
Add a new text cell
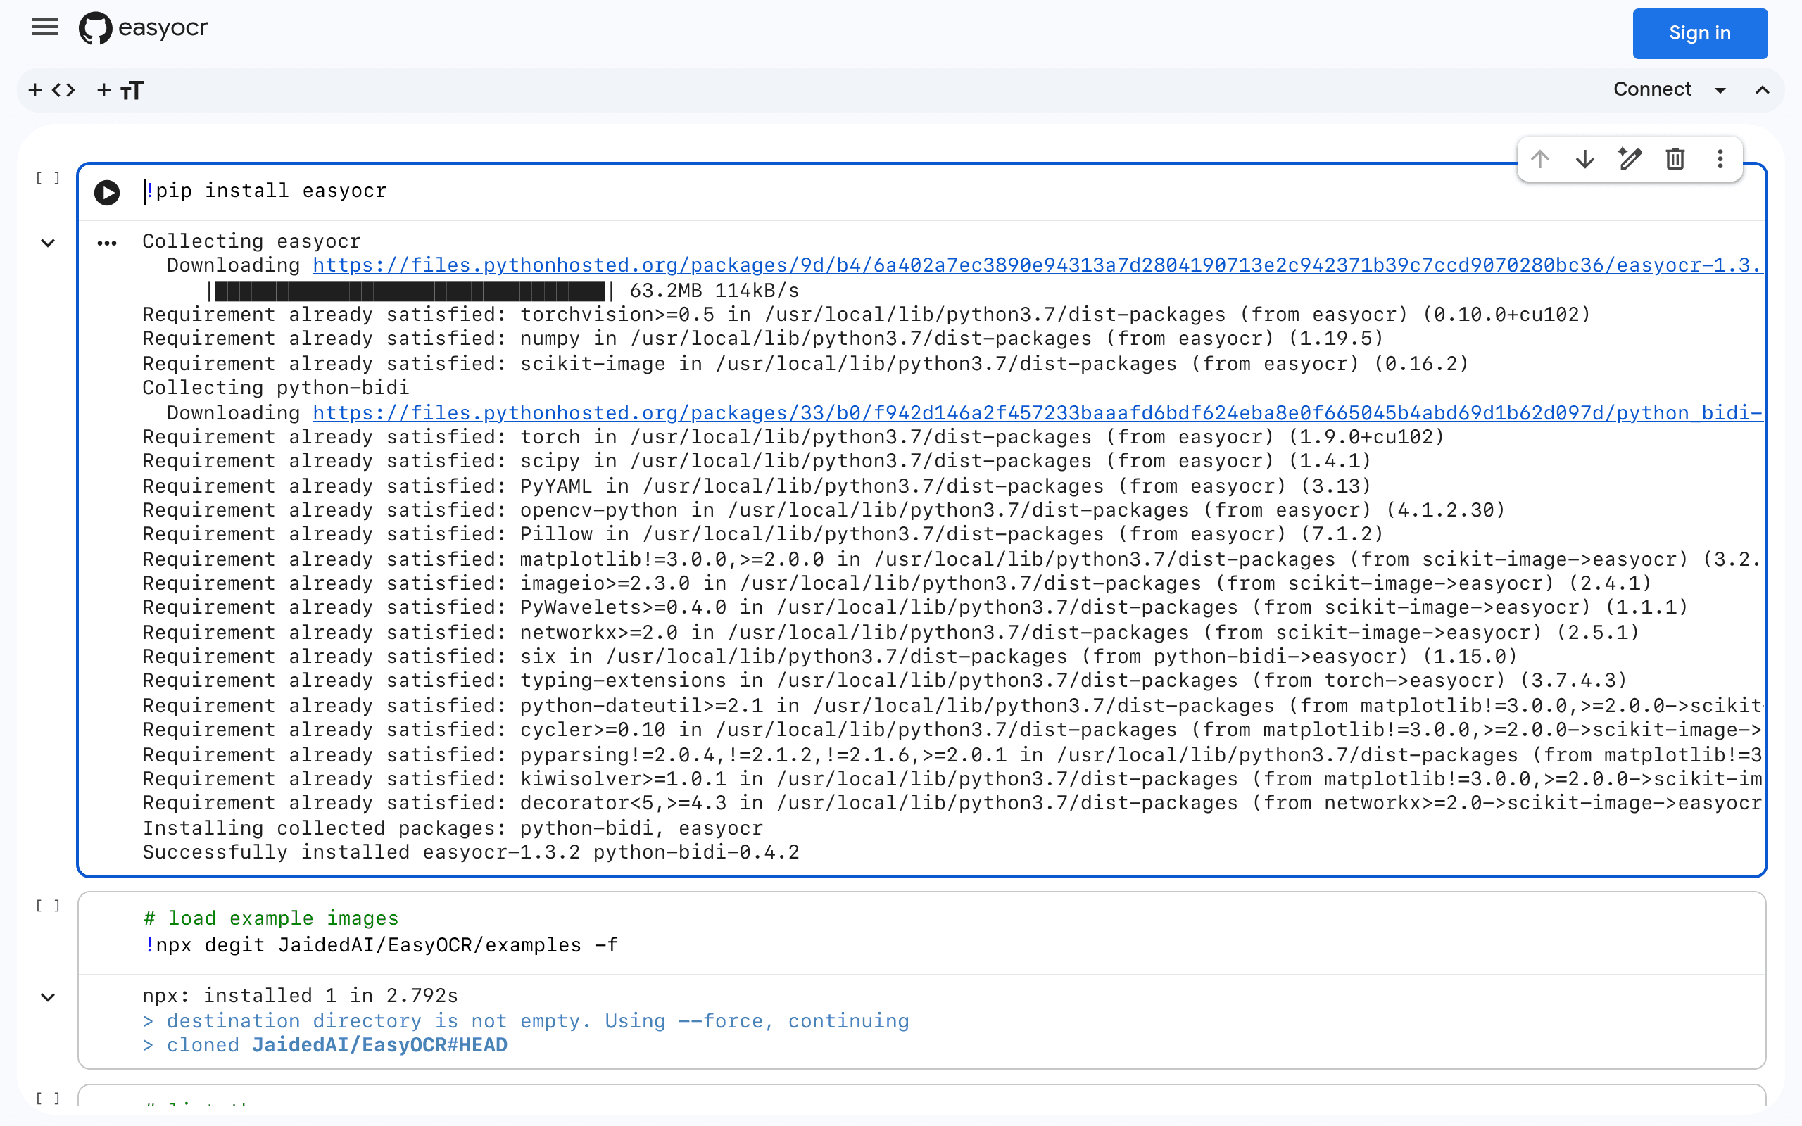pos(120,90)
